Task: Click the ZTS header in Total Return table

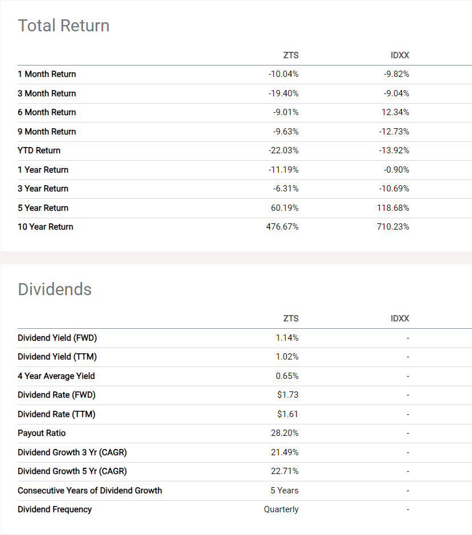Action: [x=290, y=55]
